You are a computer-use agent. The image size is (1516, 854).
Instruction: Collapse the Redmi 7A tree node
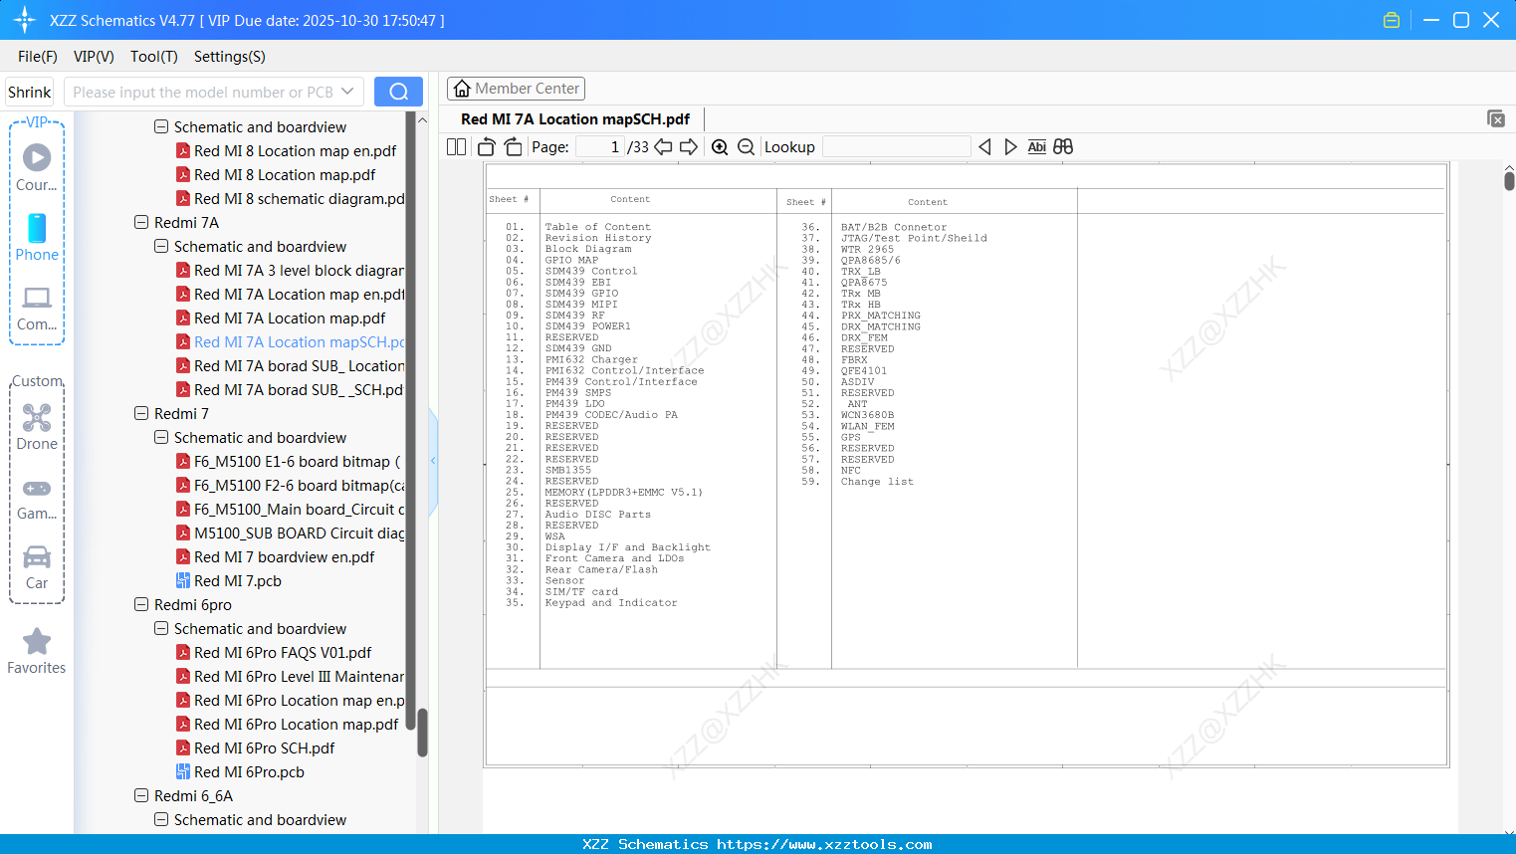(x=141, y=223)
